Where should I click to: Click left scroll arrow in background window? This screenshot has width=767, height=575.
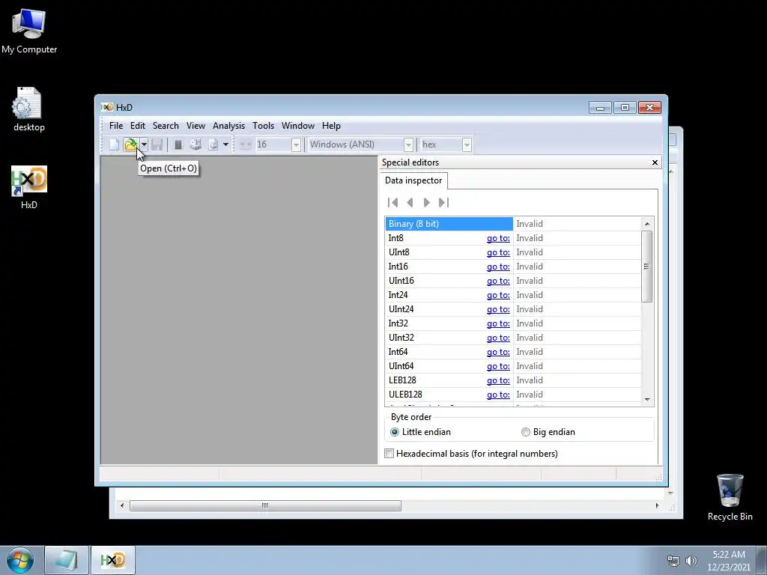pos(122,505)
